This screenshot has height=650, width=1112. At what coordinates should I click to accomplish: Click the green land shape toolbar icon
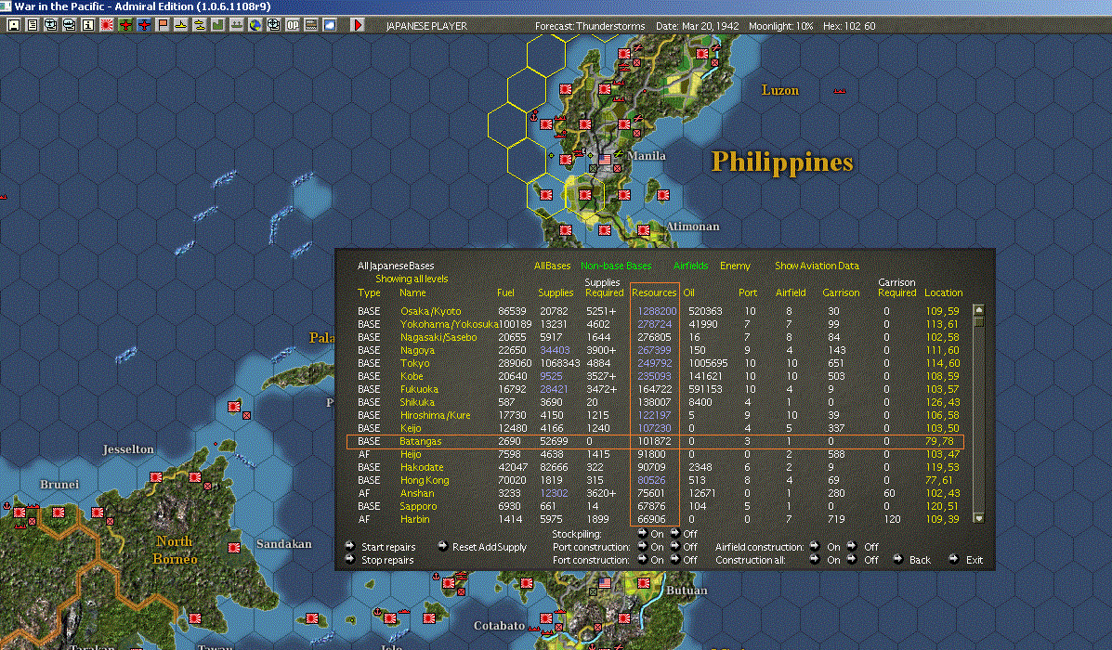(217, 25)
